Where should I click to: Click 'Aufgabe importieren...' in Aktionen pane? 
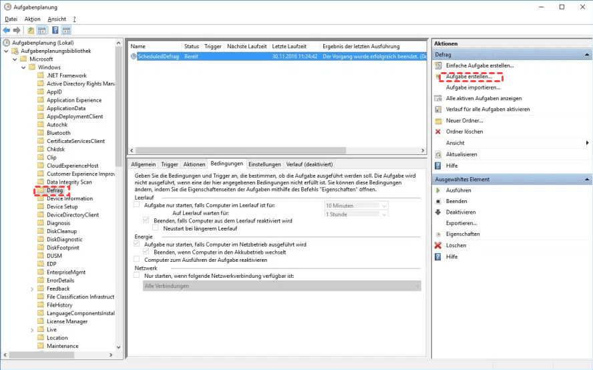pos(473,87)
